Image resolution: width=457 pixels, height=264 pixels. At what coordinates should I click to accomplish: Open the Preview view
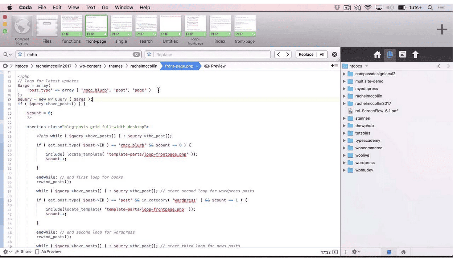[x=215, y=66]
